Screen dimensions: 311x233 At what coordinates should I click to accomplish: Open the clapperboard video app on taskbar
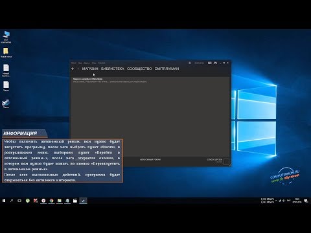tap(75, 201)
